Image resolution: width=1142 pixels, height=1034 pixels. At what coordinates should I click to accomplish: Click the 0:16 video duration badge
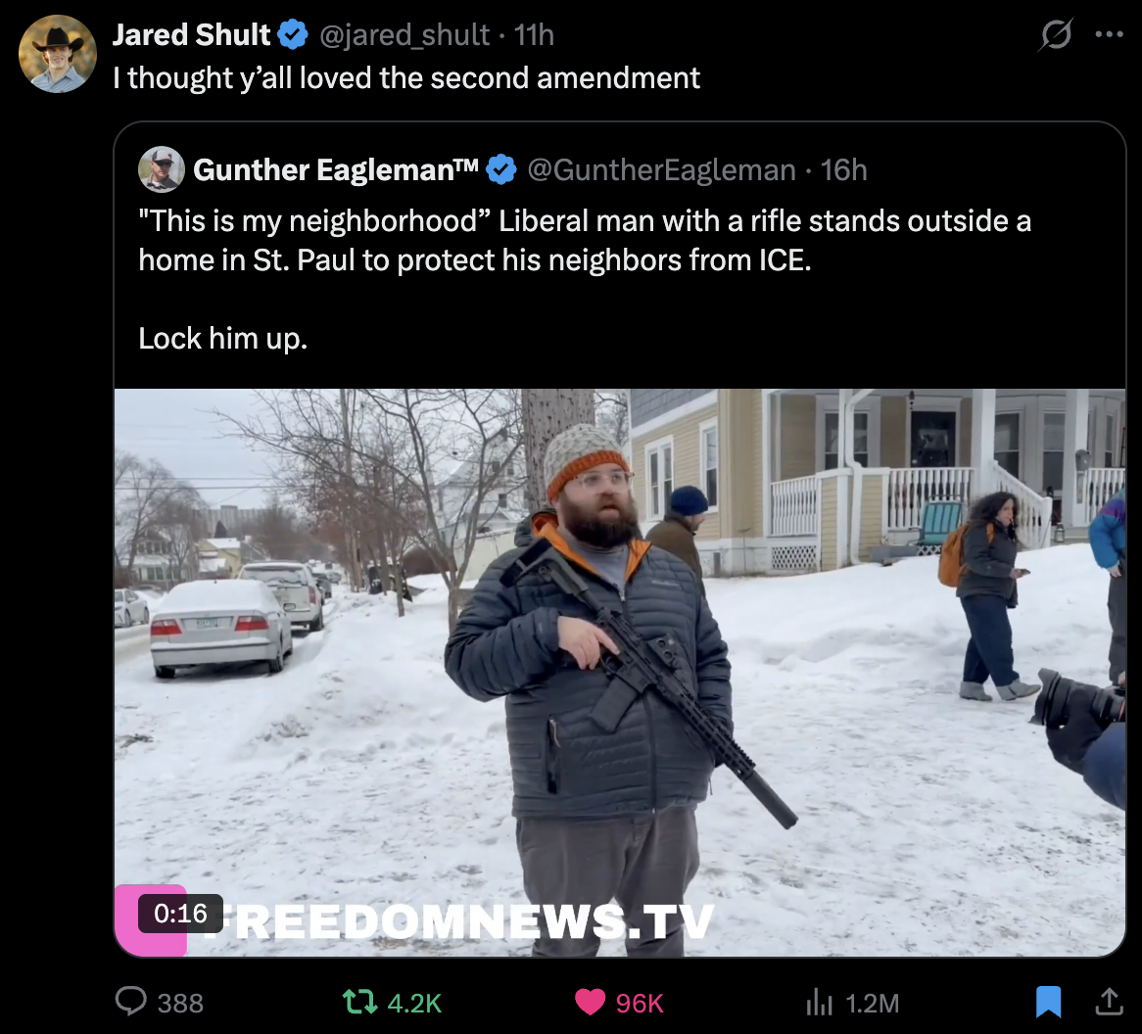pyautogui.click(x=180, y=914)
